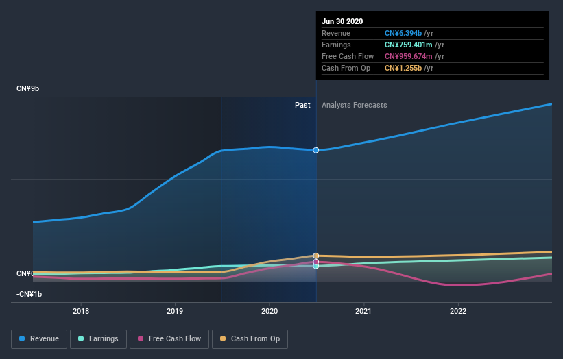Click the -CN¥1b y-axis label
This screenshot has height=359, width=563.
tap(29, 294)
